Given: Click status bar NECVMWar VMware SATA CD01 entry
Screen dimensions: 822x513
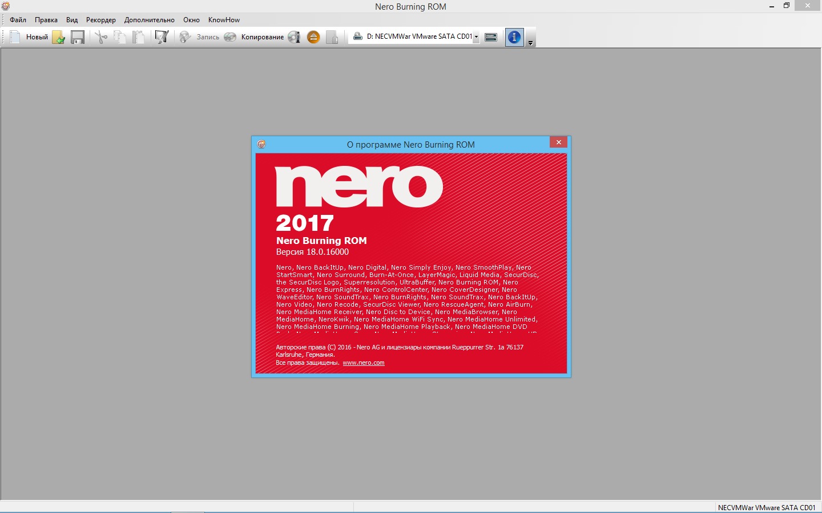Looking at the screenshot, I should [x=767, y=507].
